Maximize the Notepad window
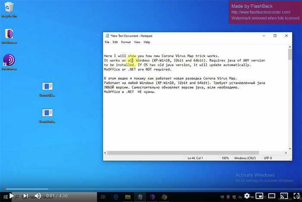This screenshot has height=202, width=302. tap(275, 36)
